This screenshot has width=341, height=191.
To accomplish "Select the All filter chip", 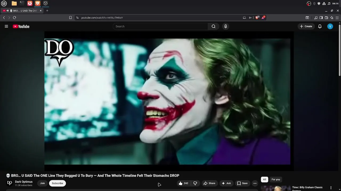I will (x=265, y=179).
